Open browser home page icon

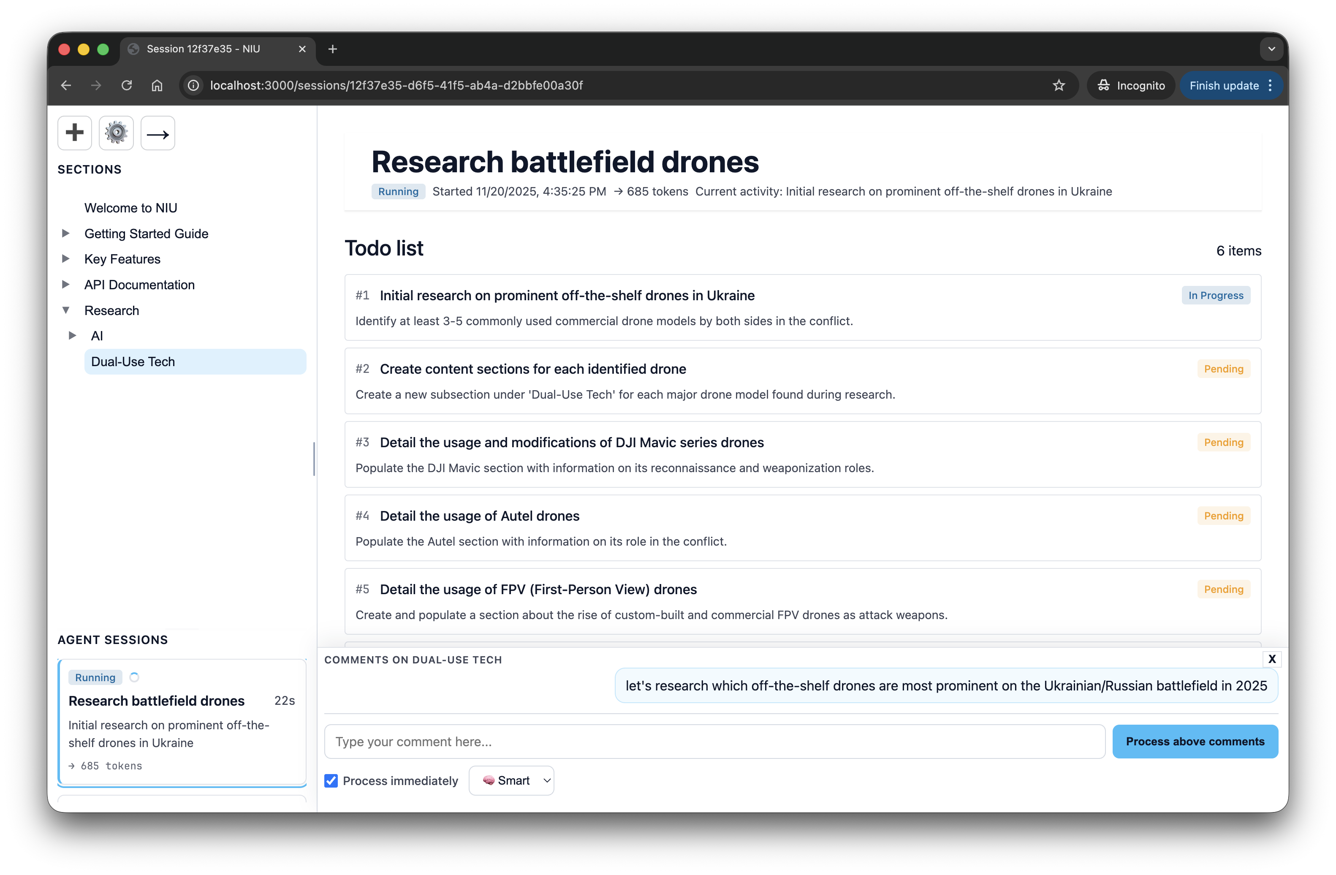point(157,85)
